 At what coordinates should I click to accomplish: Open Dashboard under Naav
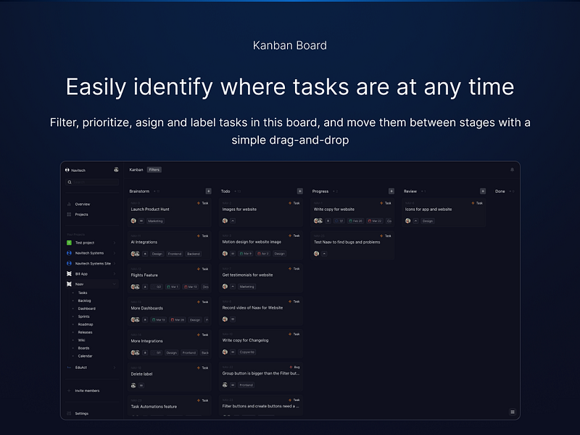[x=86, y=309]
